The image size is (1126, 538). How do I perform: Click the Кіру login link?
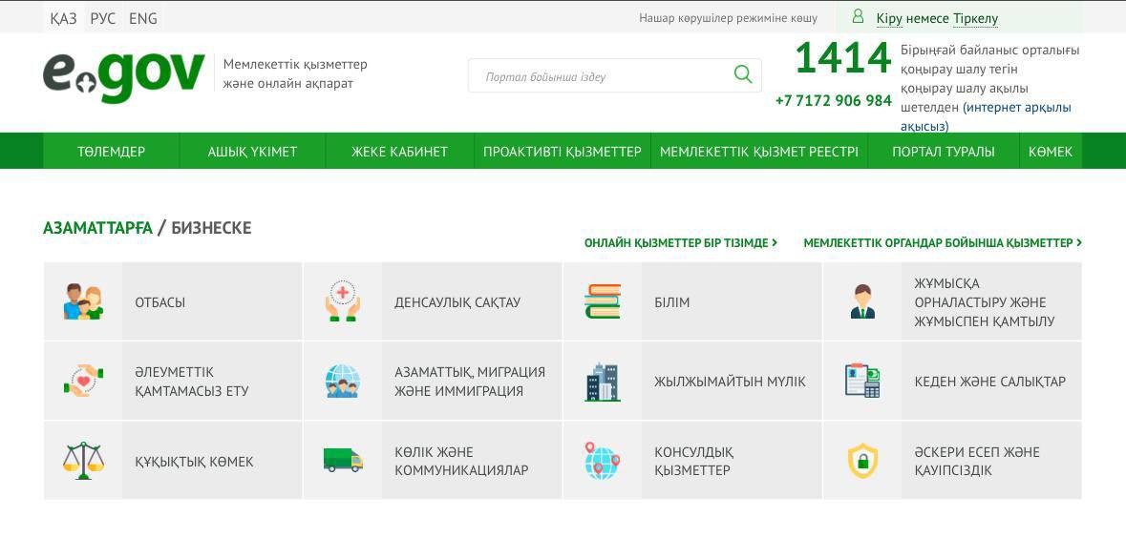889,19
